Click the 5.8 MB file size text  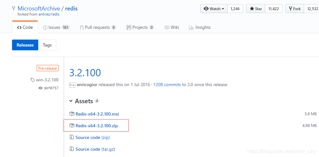[x=310, y=114]
